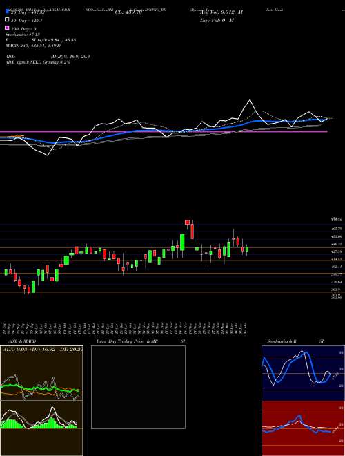Click the 402.11 price axis label

tap(337, 267)
